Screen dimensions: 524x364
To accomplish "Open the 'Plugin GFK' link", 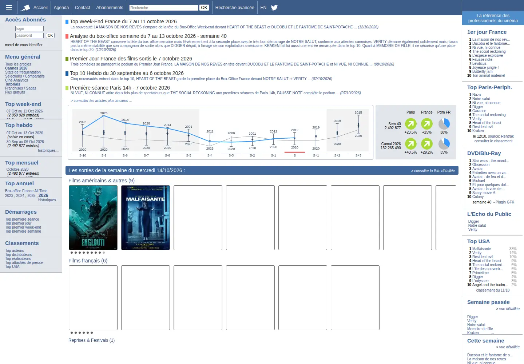I will (x=505, y=202).
